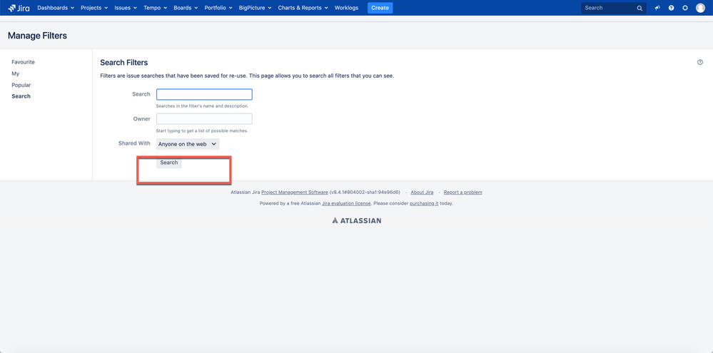
Task: Show Popular filters
Action: click(21, 85)
